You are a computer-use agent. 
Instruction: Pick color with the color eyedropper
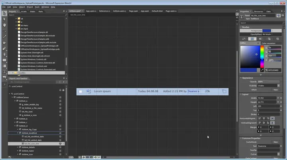pyautogui.click(x=262, y=70)
